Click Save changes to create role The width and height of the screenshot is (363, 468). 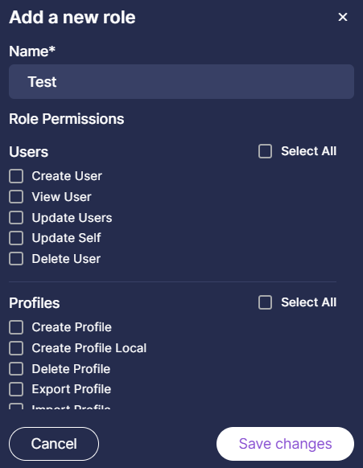coord(285,444)
